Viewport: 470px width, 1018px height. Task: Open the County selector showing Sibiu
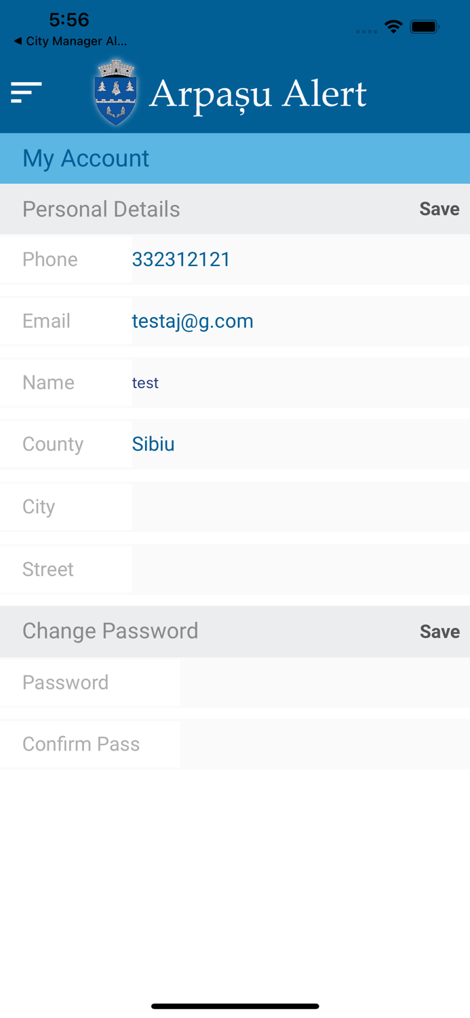pos(300,444)
